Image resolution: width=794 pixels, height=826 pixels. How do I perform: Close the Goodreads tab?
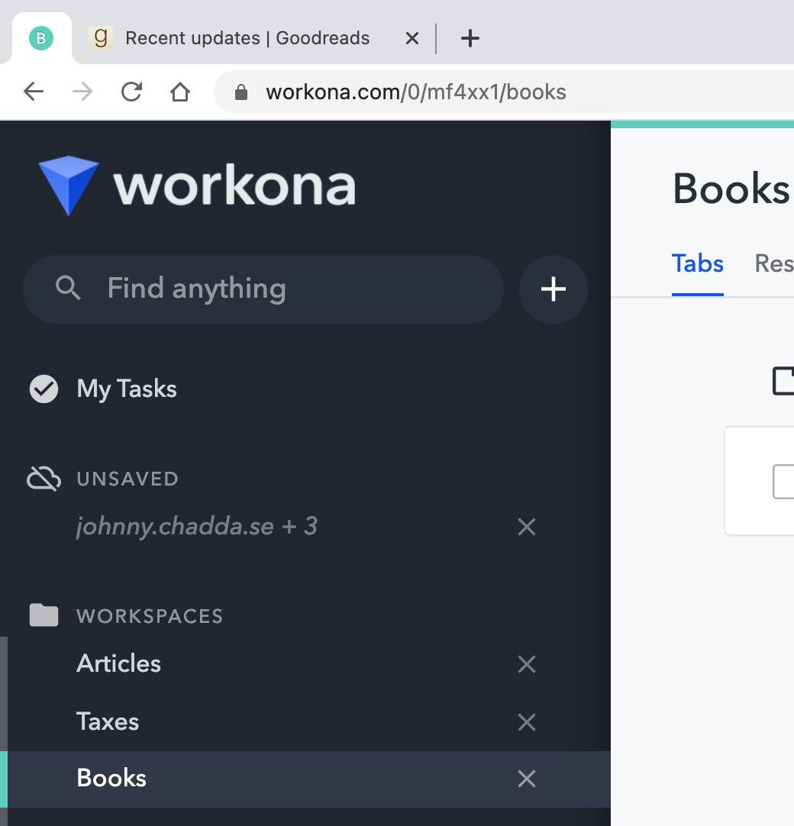pyautogui.click(x=412, y=38)
